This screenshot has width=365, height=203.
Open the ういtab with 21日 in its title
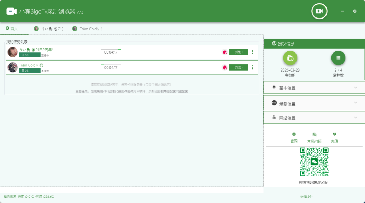(48, 29)
